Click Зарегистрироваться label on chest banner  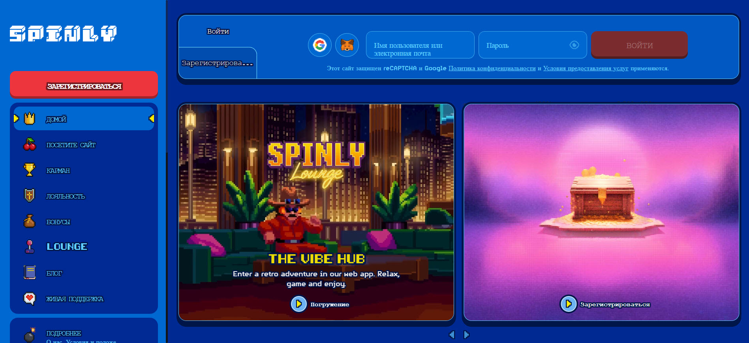(x=615, y=304)
